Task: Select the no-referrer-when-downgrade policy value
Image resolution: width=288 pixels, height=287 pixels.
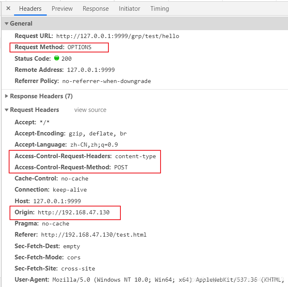Action: pyautogui.click(x=106, y=81)
